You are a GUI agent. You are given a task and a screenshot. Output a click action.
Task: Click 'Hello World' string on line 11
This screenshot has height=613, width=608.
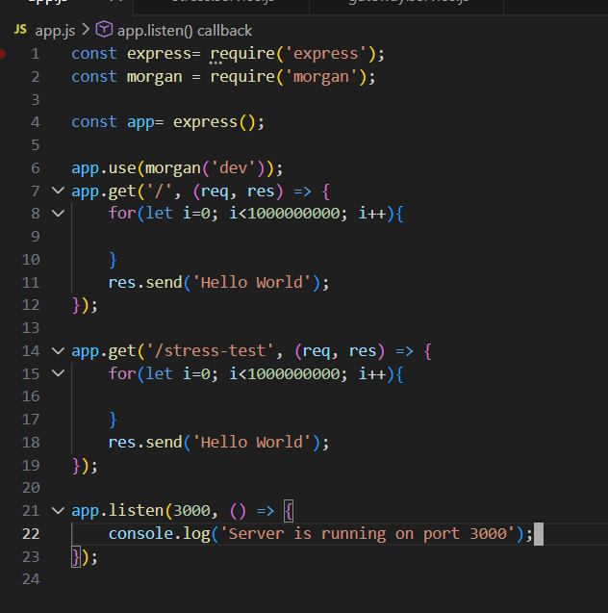click(x=252, y=283)
